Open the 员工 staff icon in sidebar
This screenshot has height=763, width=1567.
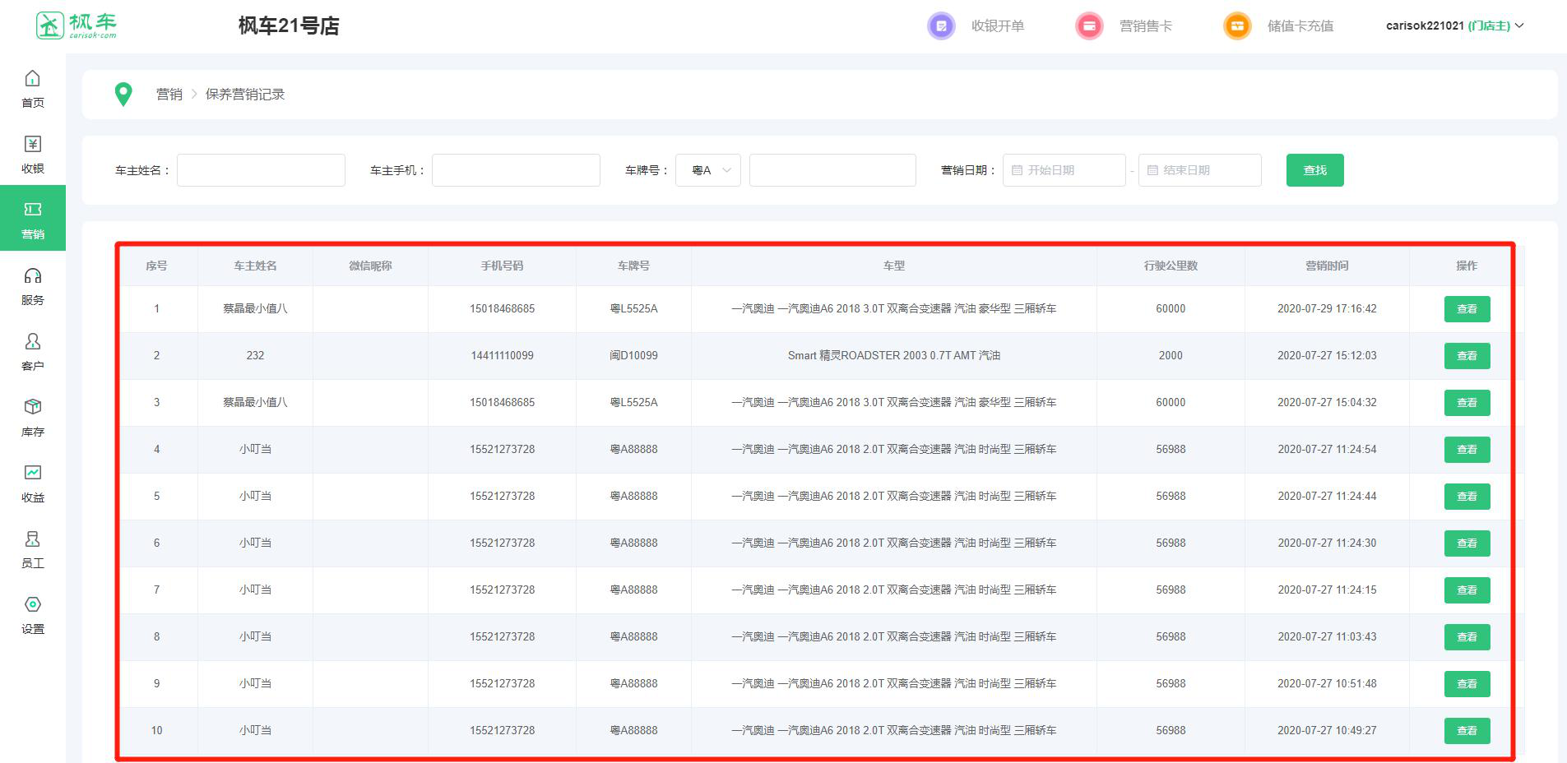coord(32,539)
